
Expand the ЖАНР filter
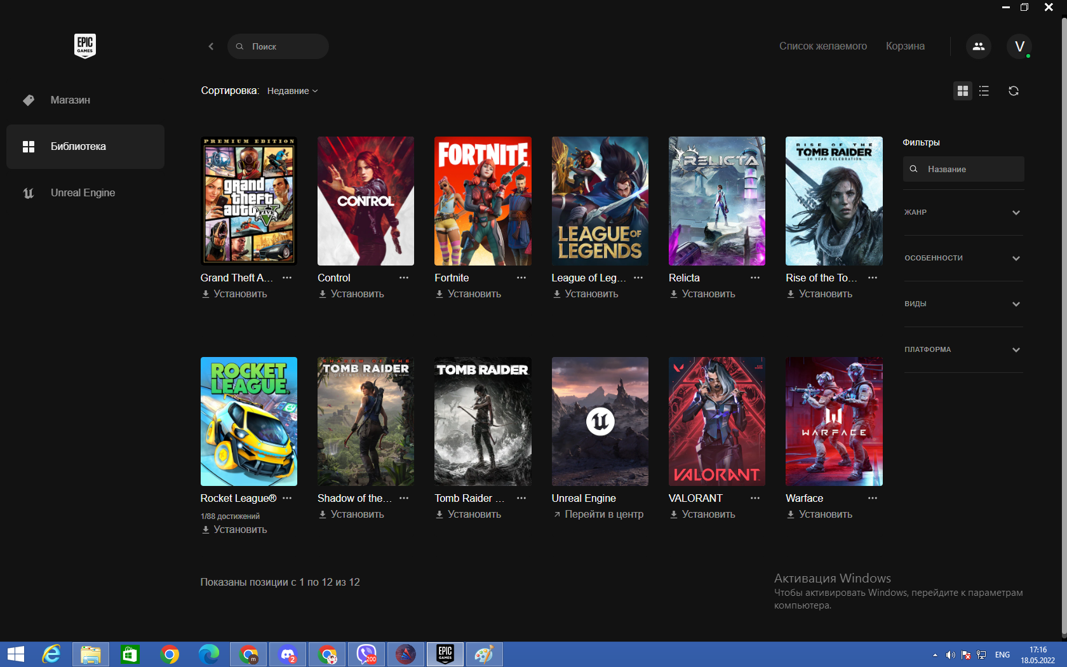pos(963,212)
